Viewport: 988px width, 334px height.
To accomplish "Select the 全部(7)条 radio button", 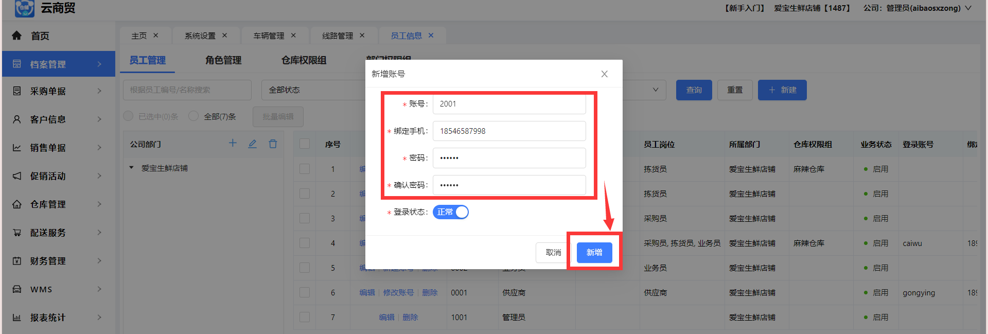I will pyautogui.click(x=193, y=116).
